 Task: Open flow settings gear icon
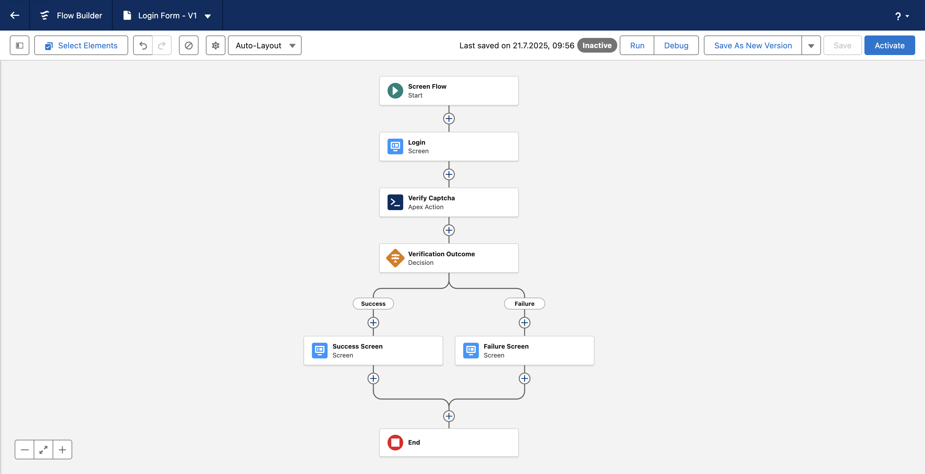pyautogui.click(x=215, y=46)
